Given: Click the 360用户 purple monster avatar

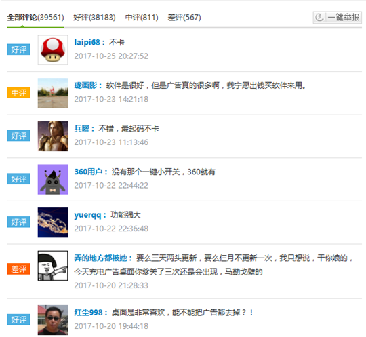Looking at the screenshot, I should coord(53,180).
